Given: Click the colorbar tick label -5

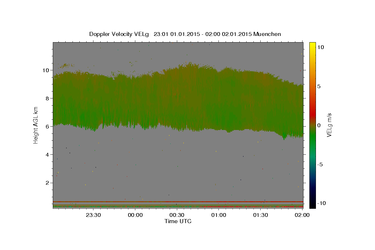Looking at the screenshot, I should pos(320,164).
